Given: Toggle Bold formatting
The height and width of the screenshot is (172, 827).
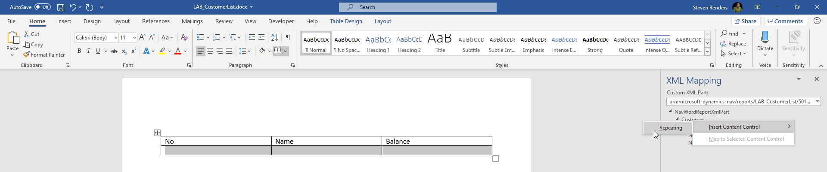Looking at the screenshot, I should pos(79,51).
